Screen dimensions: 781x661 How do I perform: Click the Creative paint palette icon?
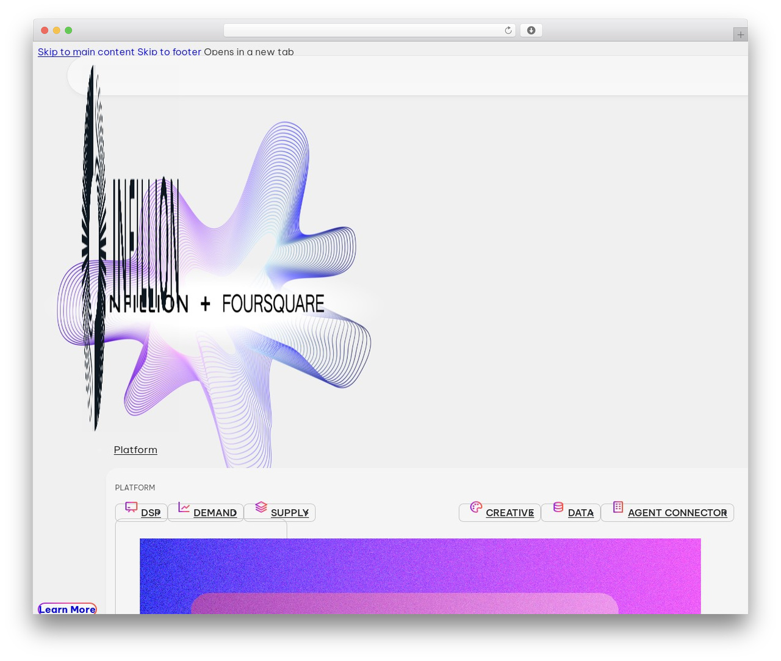[x=476, y=507]
